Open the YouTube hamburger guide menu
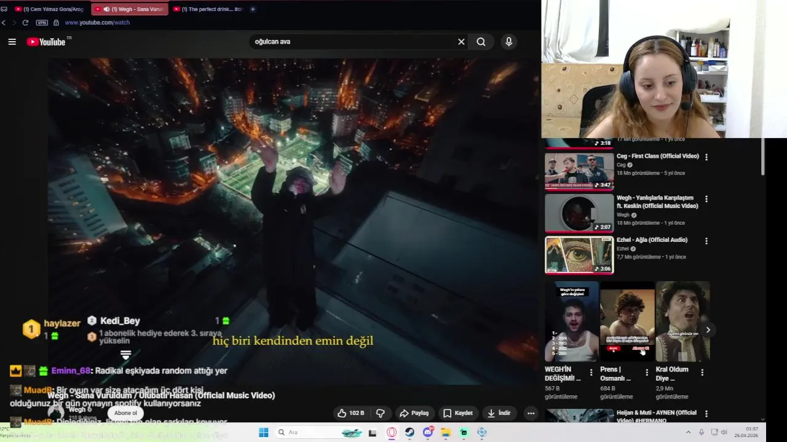 tap(12, 42)
